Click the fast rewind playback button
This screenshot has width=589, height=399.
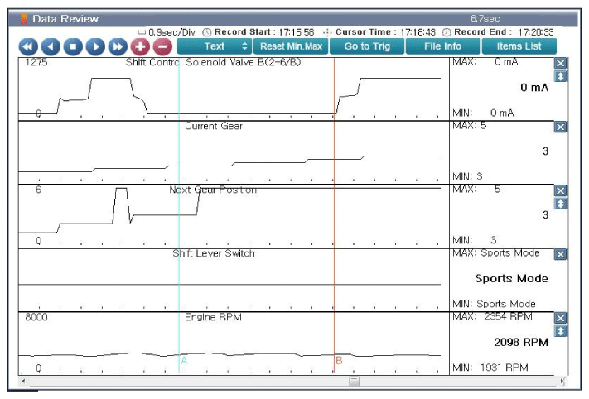[28, 47]
